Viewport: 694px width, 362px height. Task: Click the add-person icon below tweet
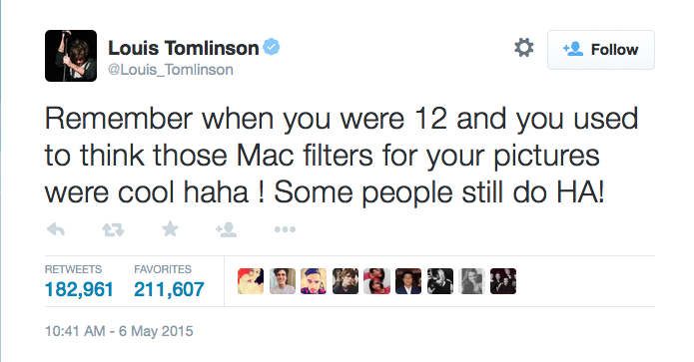pyautogui.click(x=226, y=229)
